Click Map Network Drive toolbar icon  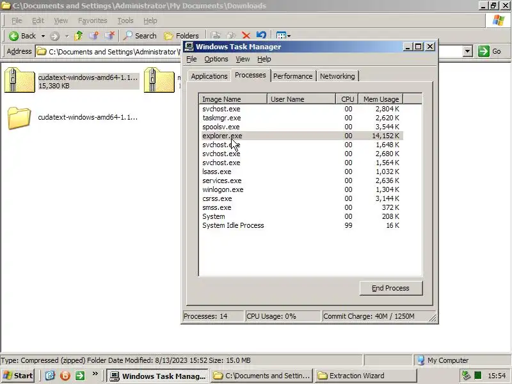93,36
